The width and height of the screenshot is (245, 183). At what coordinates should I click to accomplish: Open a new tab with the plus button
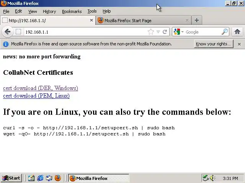coord(197,20)
